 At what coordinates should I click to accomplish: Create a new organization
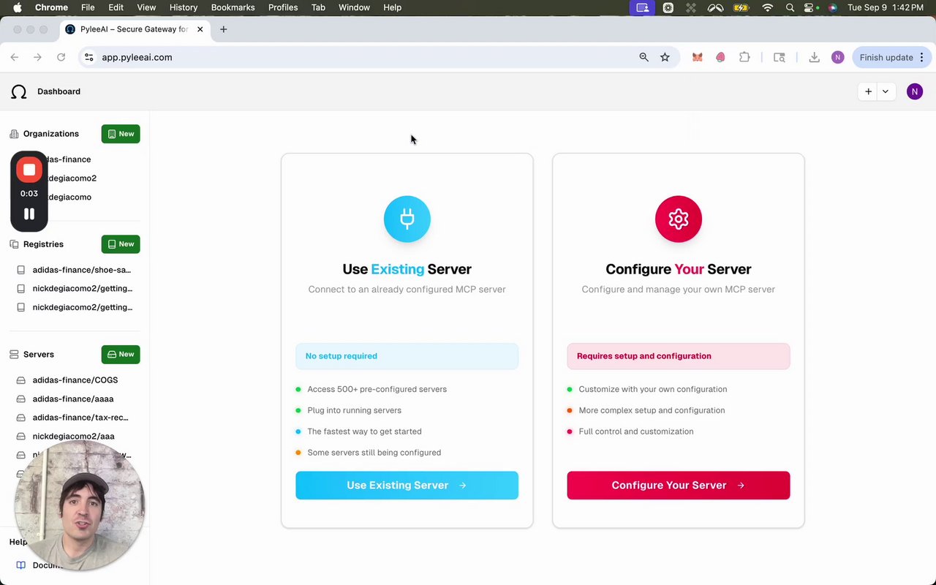[121, 134]
